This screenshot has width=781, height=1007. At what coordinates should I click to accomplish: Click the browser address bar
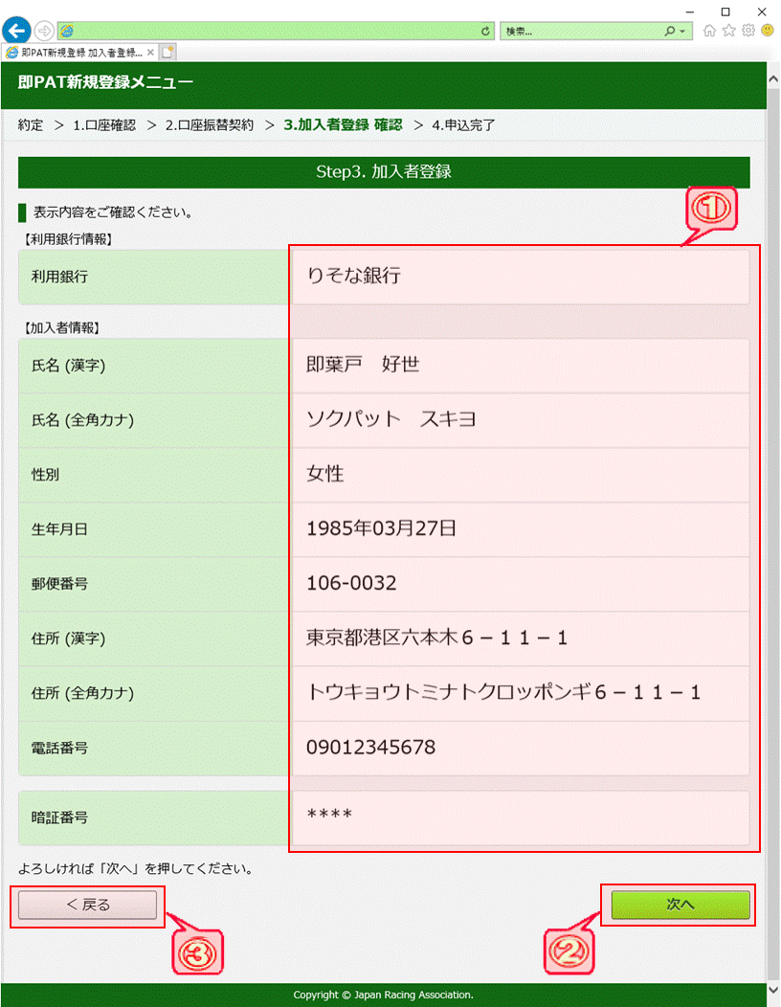click(x=268, y=32)
